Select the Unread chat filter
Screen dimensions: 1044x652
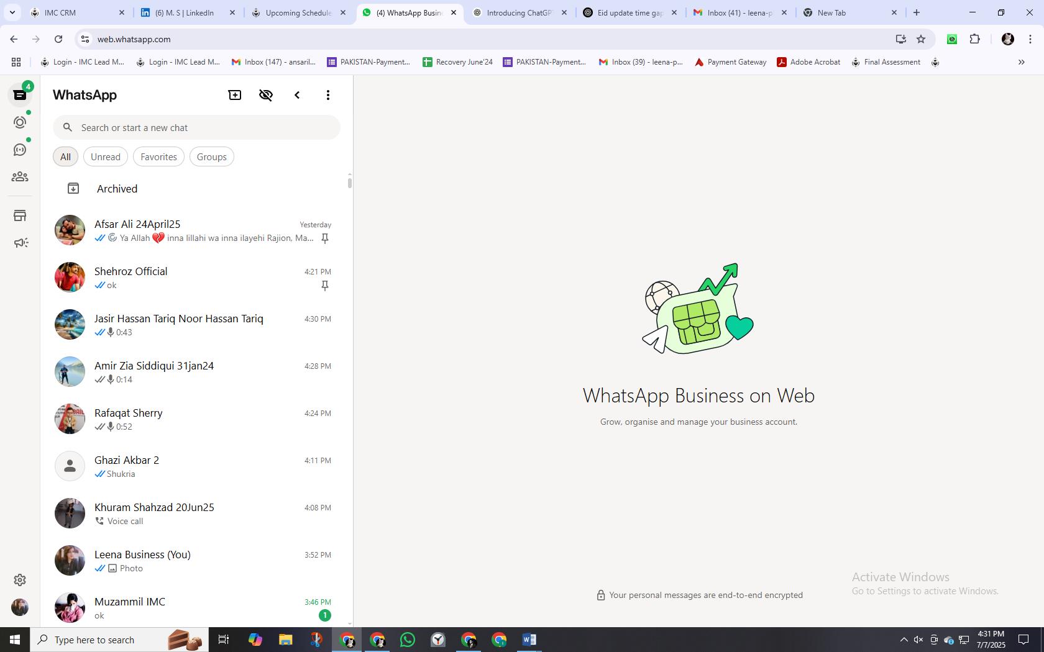pyautogui.click(x=106, y=157)
